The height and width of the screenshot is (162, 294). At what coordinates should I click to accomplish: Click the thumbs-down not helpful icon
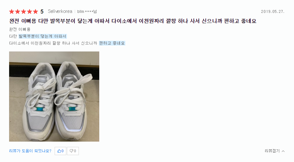pos(71,151)
